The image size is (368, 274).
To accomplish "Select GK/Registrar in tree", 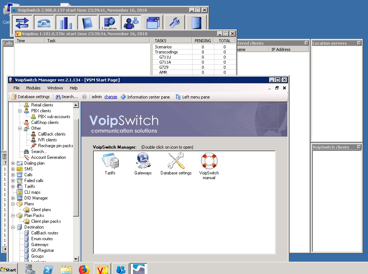I will click(43, 250).
